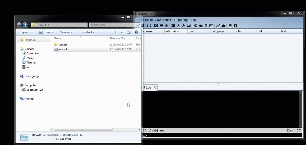Click the gear payload generator icon
The height and width of the screenshot is (145, 306).
point(196,26)
